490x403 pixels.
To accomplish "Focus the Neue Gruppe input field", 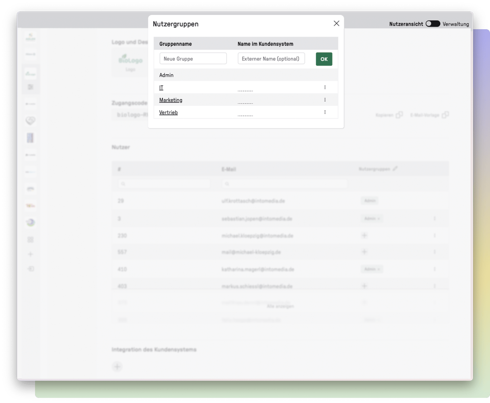I will coord(193,59).
